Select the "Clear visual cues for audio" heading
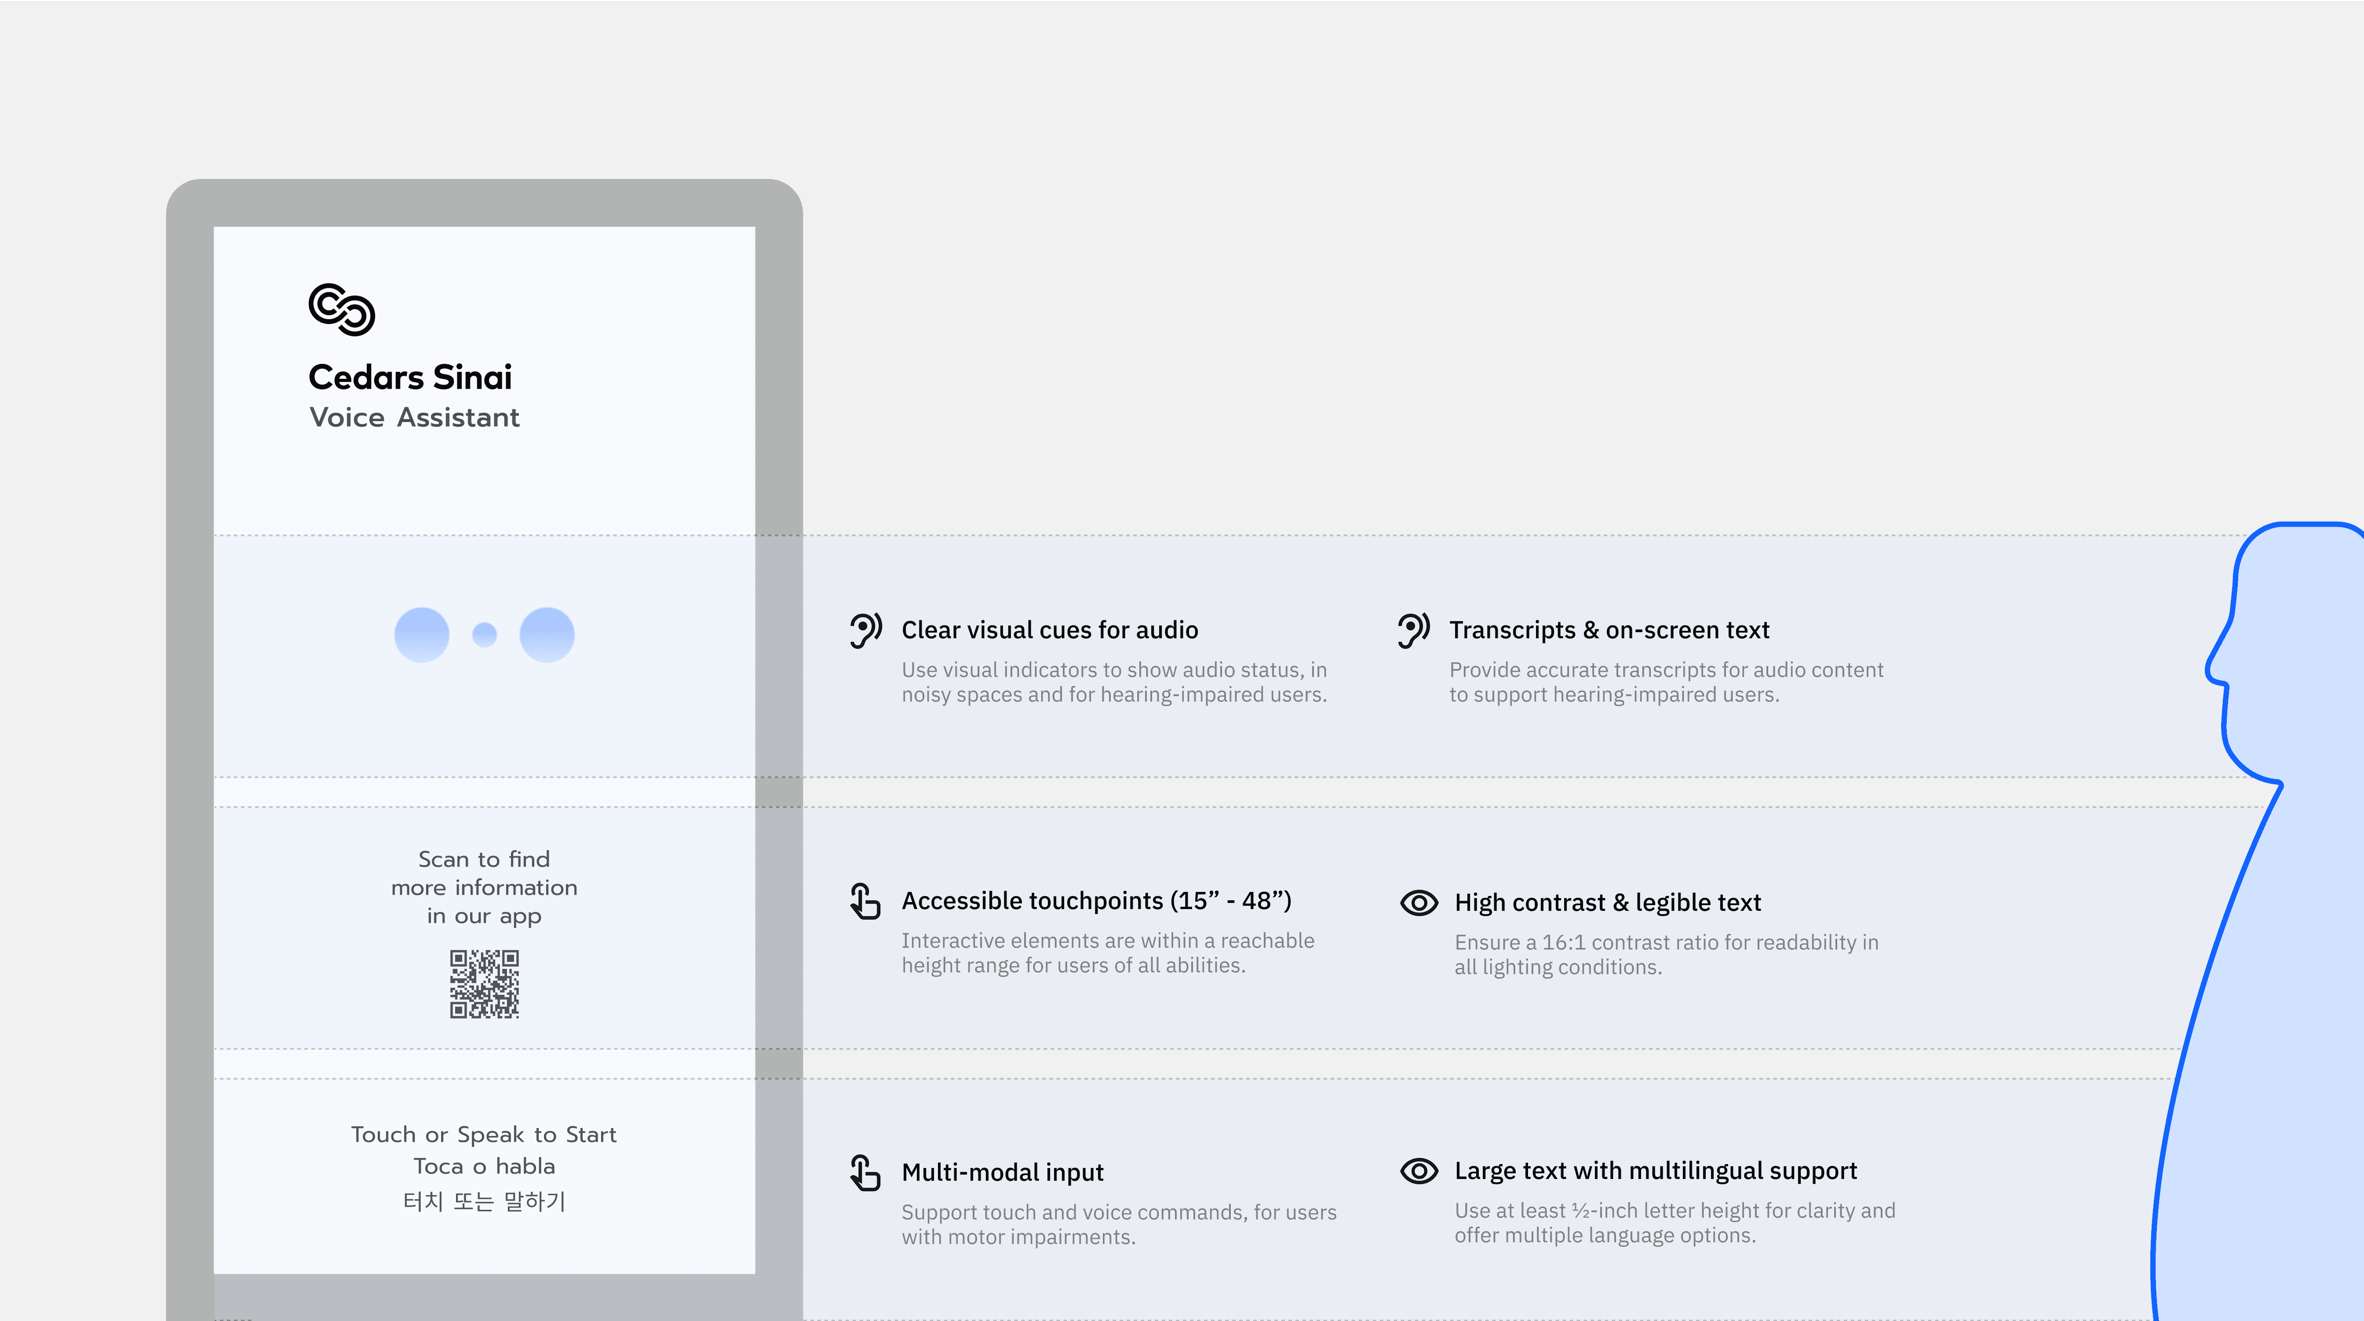 pos(1050,630)
